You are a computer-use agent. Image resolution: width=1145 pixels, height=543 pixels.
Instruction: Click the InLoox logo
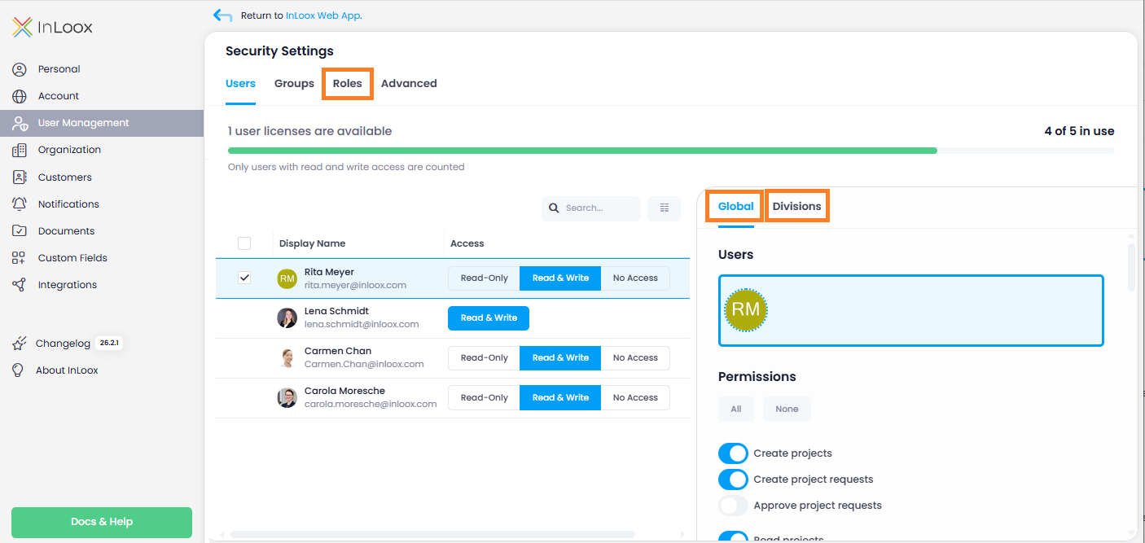(52, 28)
